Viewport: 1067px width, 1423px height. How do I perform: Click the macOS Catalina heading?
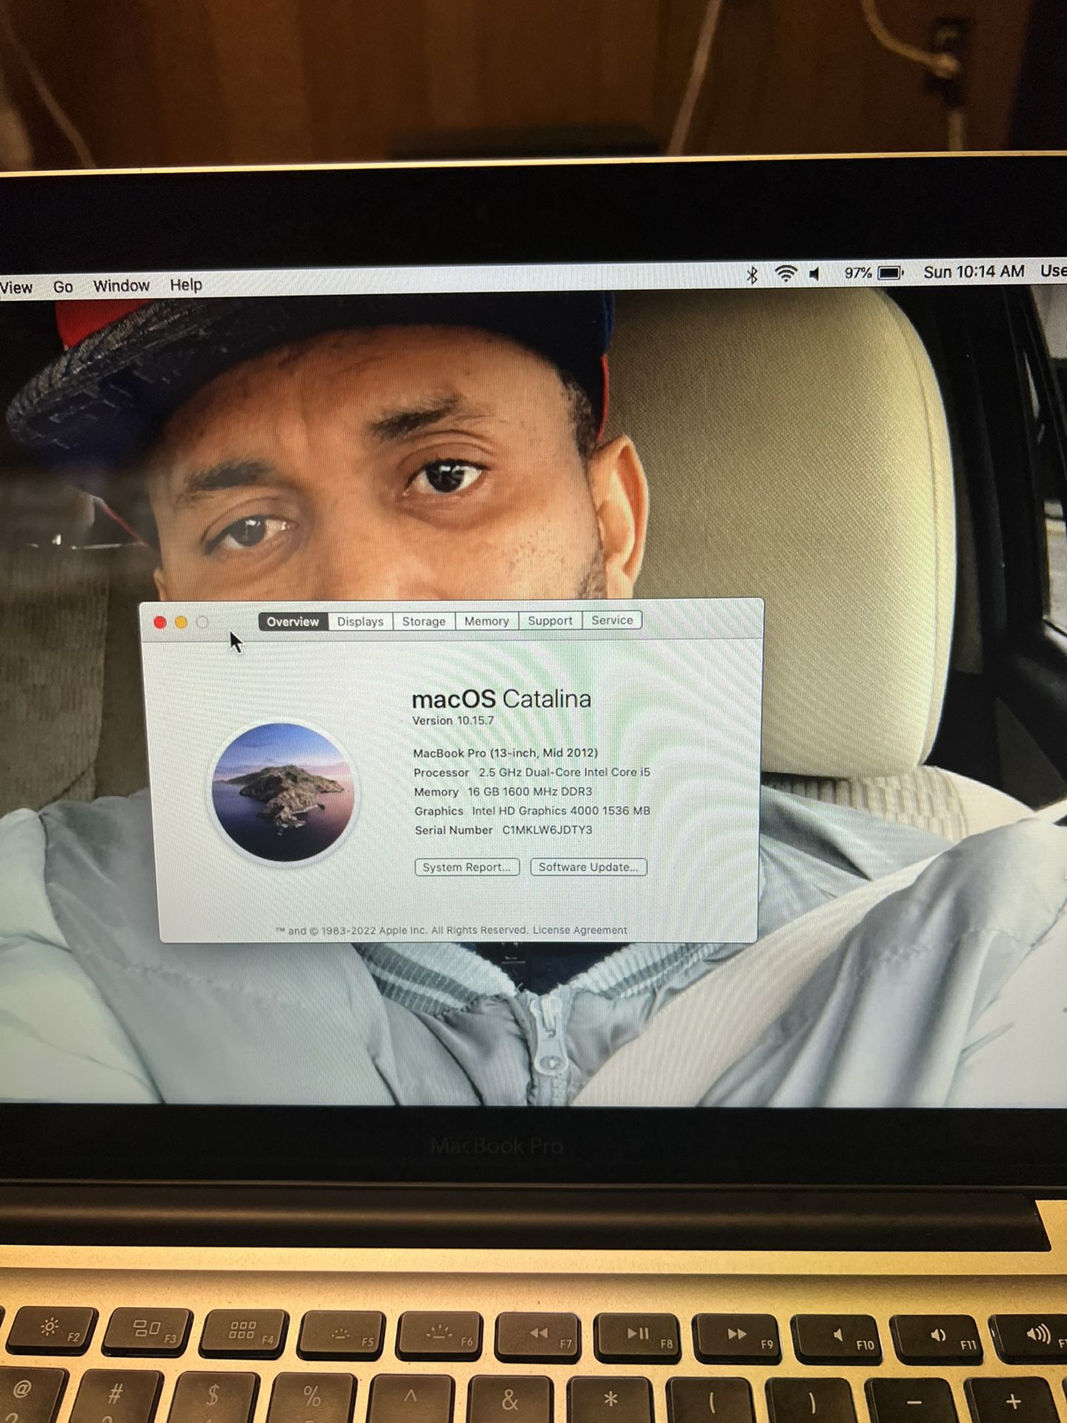502,699
